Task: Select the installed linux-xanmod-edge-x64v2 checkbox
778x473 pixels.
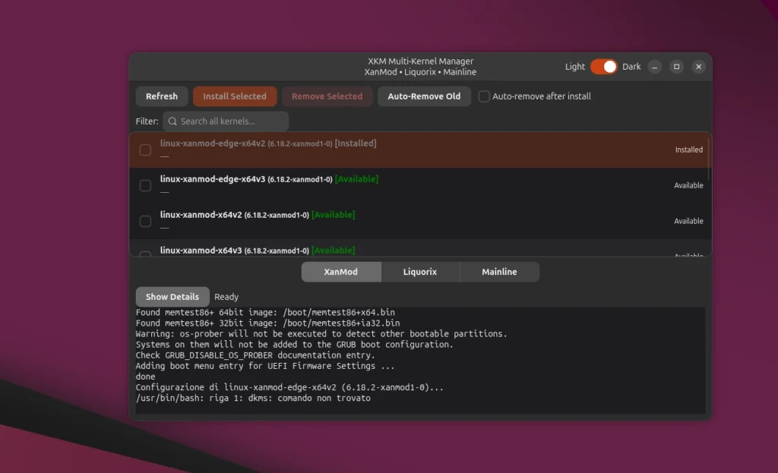Action: [x=144, y=150]
